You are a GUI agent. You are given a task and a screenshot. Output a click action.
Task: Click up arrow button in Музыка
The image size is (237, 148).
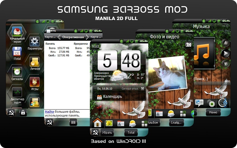tap(226, 43)
